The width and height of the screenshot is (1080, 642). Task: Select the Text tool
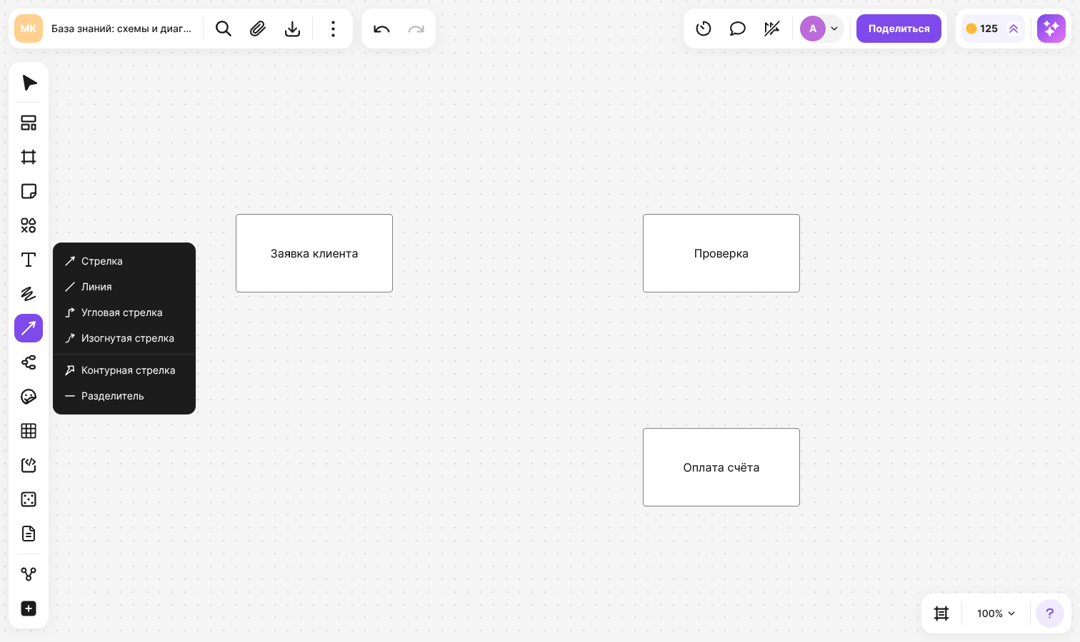29,260
